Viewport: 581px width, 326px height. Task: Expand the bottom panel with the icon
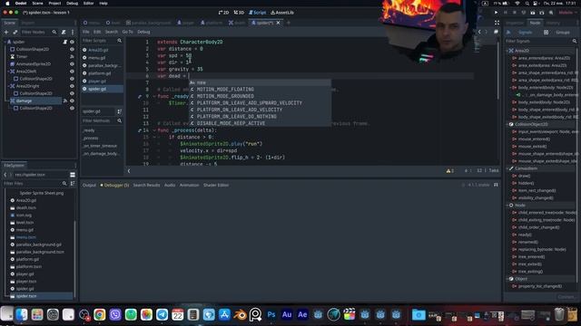(496, 185)
